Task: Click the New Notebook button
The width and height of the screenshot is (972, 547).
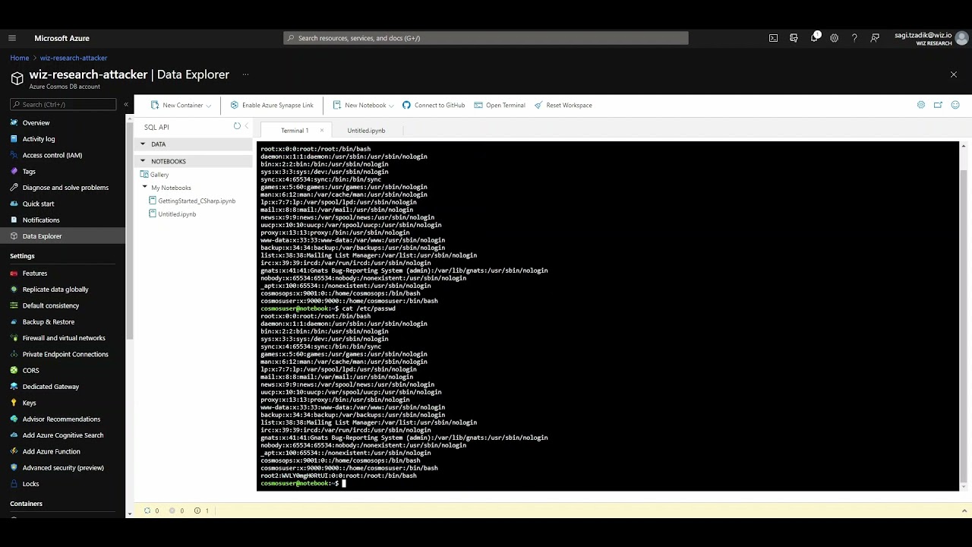Action: (x=359, y=105)
